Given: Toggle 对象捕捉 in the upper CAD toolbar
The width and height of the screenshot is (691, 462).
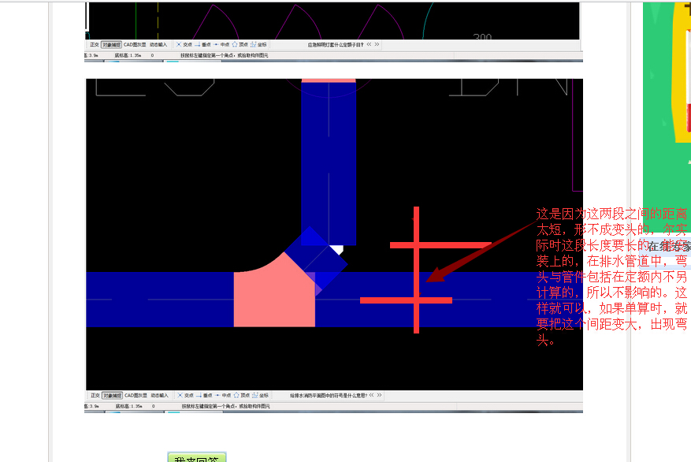Looking at the screenshot, I should tap(111, 44).
